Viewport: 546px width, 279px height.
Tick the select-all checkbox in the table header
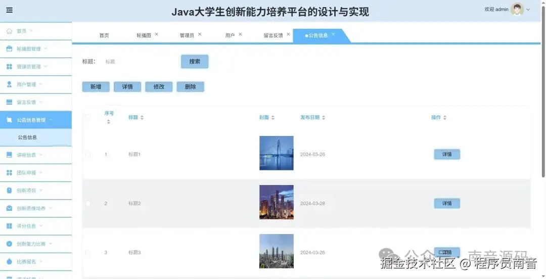[88, 117]
